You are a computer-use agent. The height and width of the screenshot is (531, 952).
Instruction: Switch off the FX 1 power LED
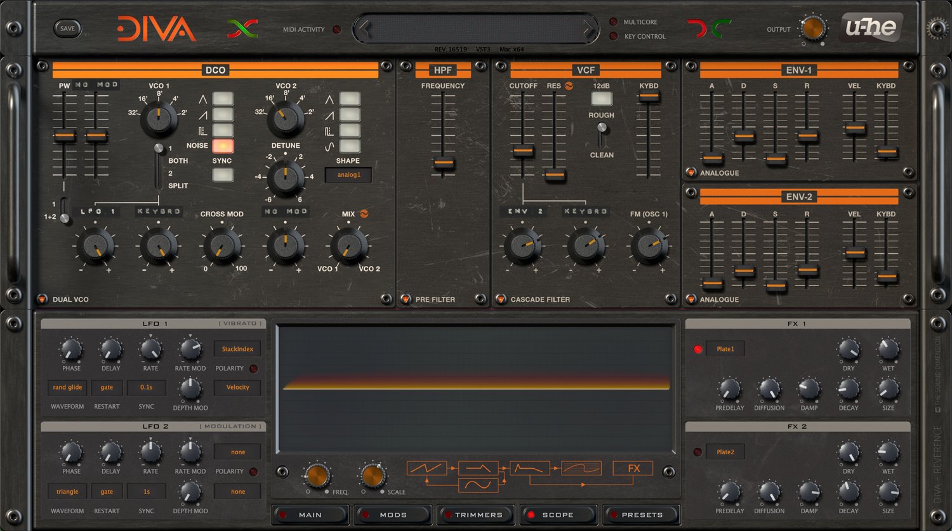pyautogui.click(x=698, y=349)
